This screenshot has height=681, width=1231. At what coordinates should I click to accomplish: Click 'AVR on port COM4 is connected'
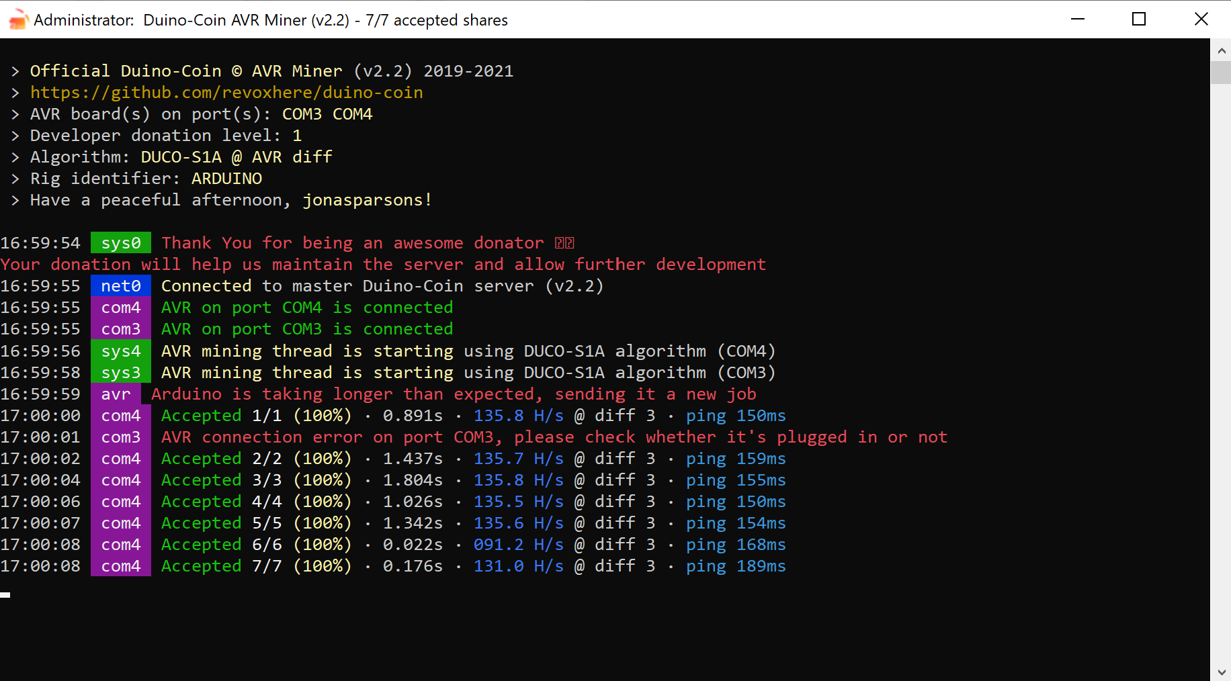(307, 308)
